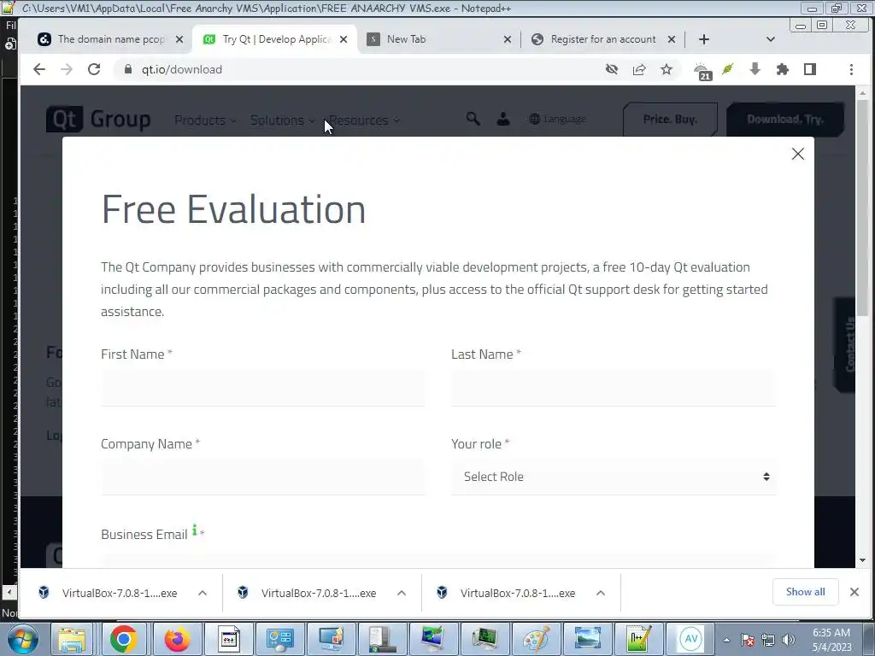
Task: Open the tab search chevron
Action: (x=771, y=39)
